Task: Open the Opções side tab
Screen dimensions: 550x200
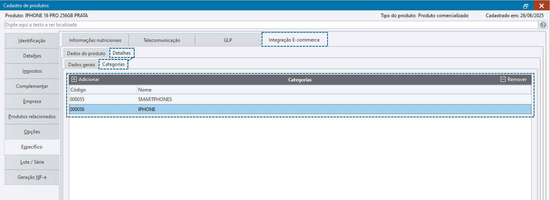Action: pyautogui.click(x=32, y=132)
